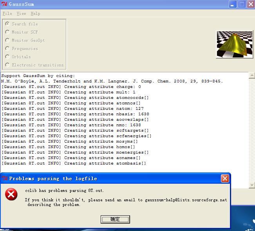Click the 'Creating attribute nbasis: 1638' line
This screenshot has height=231, width=255.
click(x=75, y=114)
